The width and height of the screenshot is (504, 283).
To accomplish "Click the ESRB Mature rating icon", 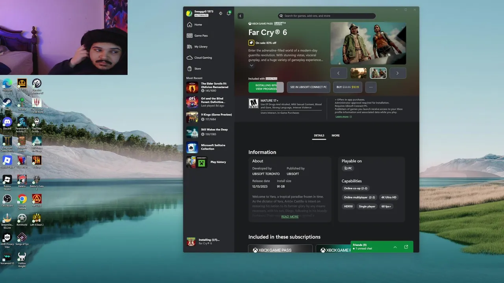I will [253, 103].
